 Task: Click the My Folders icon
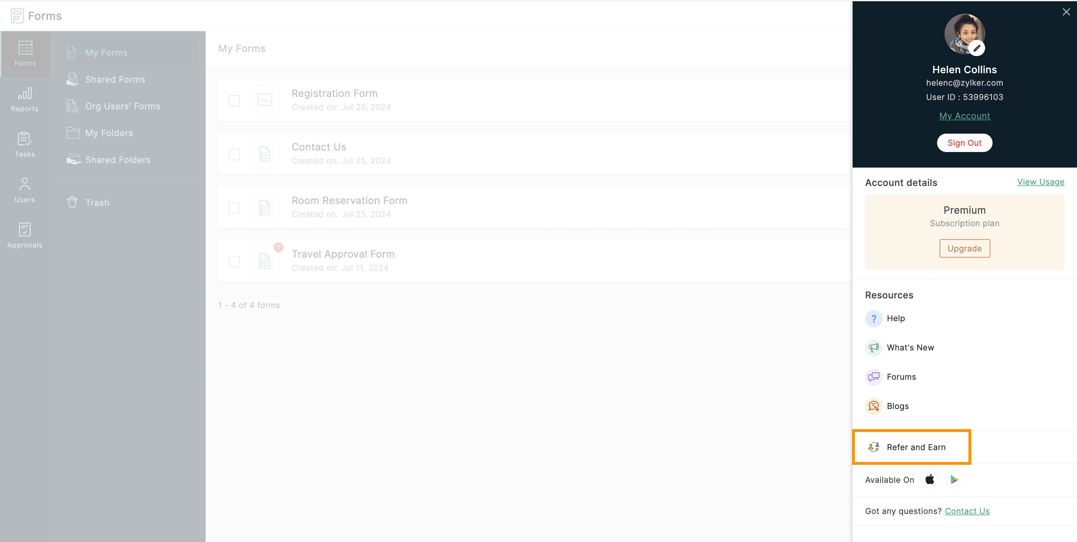[x=73, y=133]
